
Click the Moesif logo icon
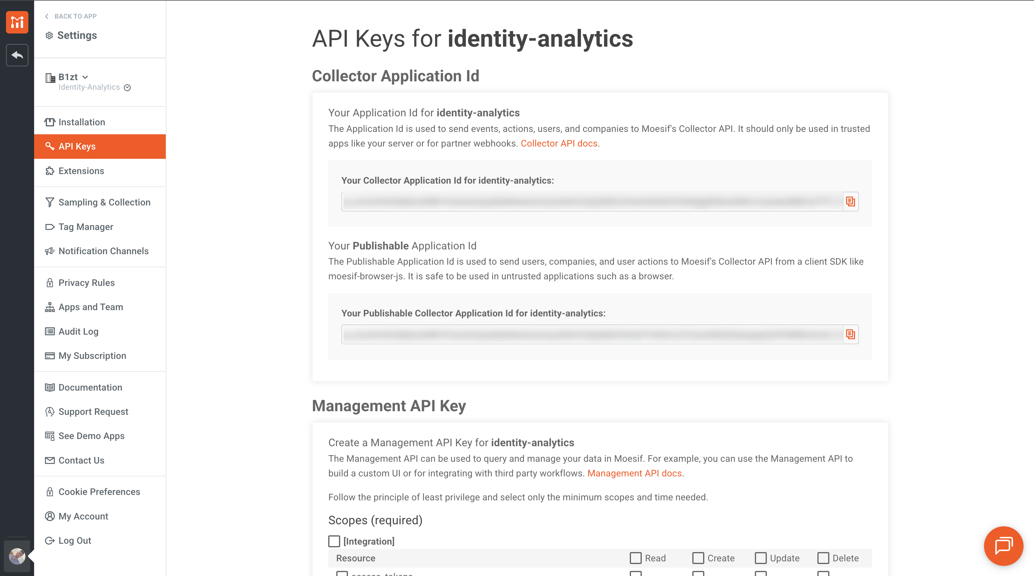point(17,22)
